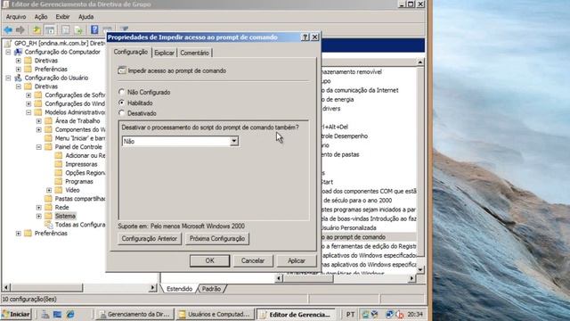Click the Server Manager quick launch icon
This screenshot has height=321, width=570.
[45, 315]
